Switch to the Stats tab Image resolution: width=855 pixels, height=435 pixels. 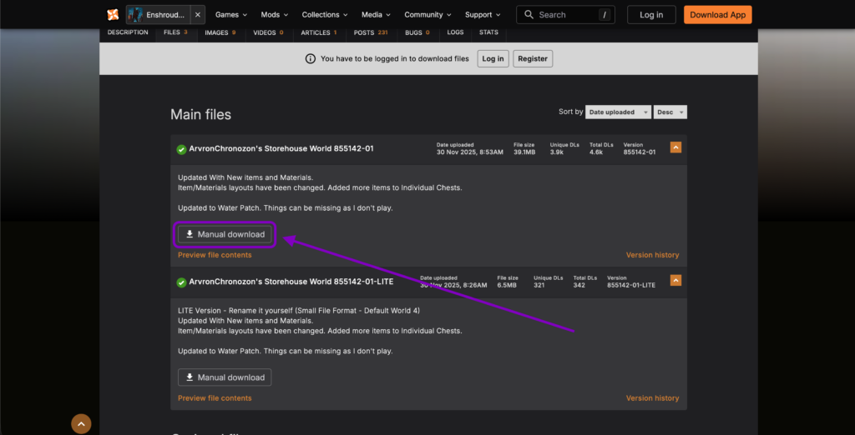488,32
